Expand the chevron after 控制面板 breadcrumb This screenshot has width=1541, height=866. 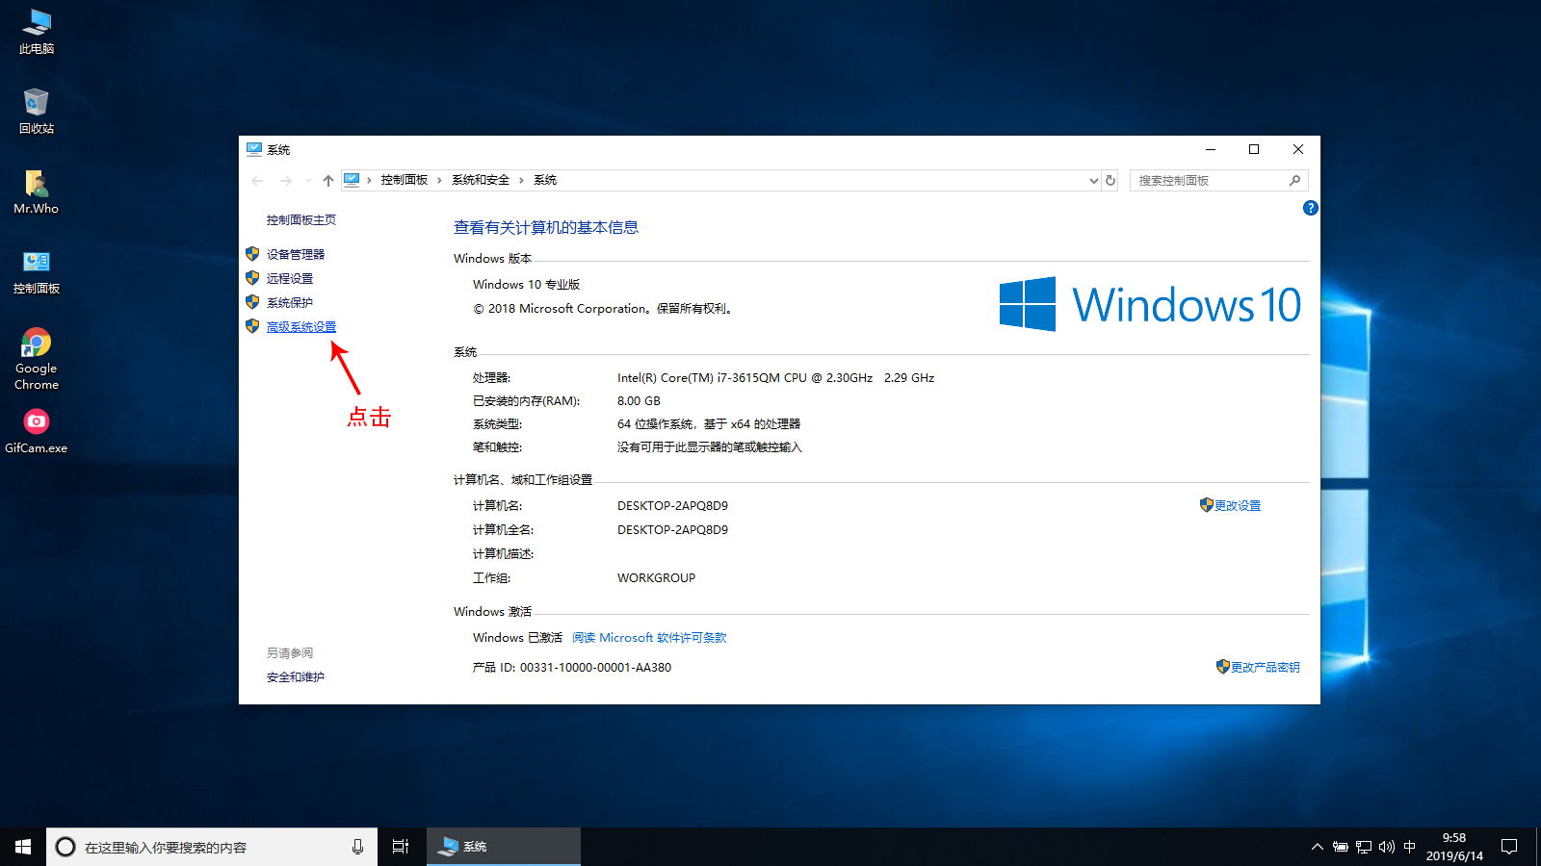tap(439, 180)
